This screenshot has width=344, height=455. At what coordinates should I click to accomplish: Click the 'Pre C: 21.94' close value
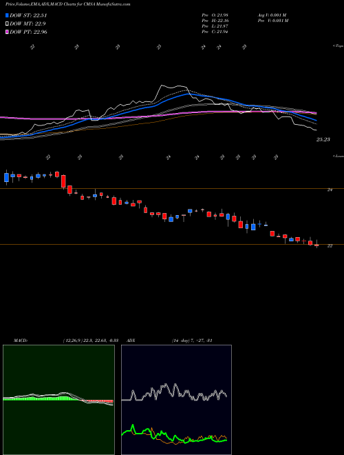tap(215, 32)
